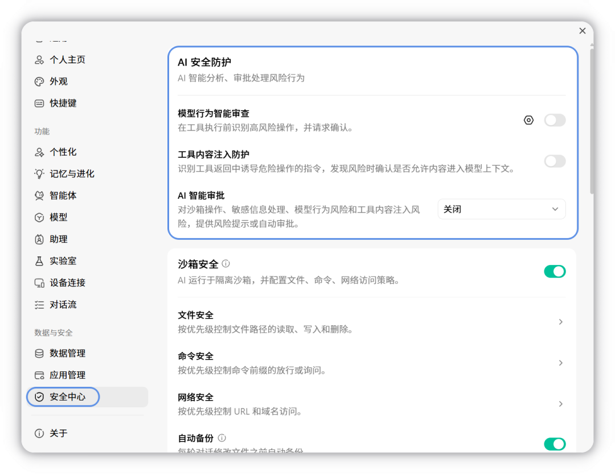Click the 个性化 sidebar icon
The height and width of the screenshot is (474, 615).
(39, 152)
